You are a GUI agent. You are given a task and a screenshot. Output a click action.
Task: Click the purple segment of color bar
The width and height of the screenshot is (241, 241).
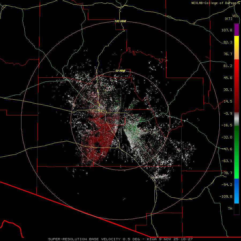click(x=236, y=30)
